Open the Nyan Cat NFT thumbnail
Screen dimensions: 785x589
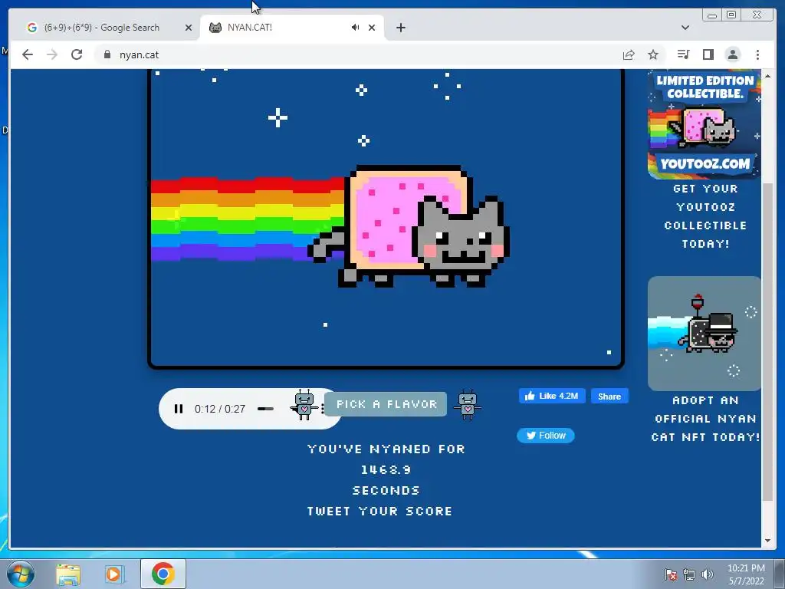705,333
